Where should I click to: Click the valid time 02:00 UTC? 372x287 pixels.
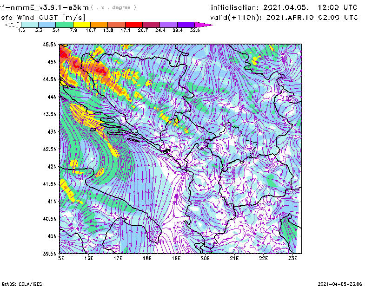tap(338, 18)
